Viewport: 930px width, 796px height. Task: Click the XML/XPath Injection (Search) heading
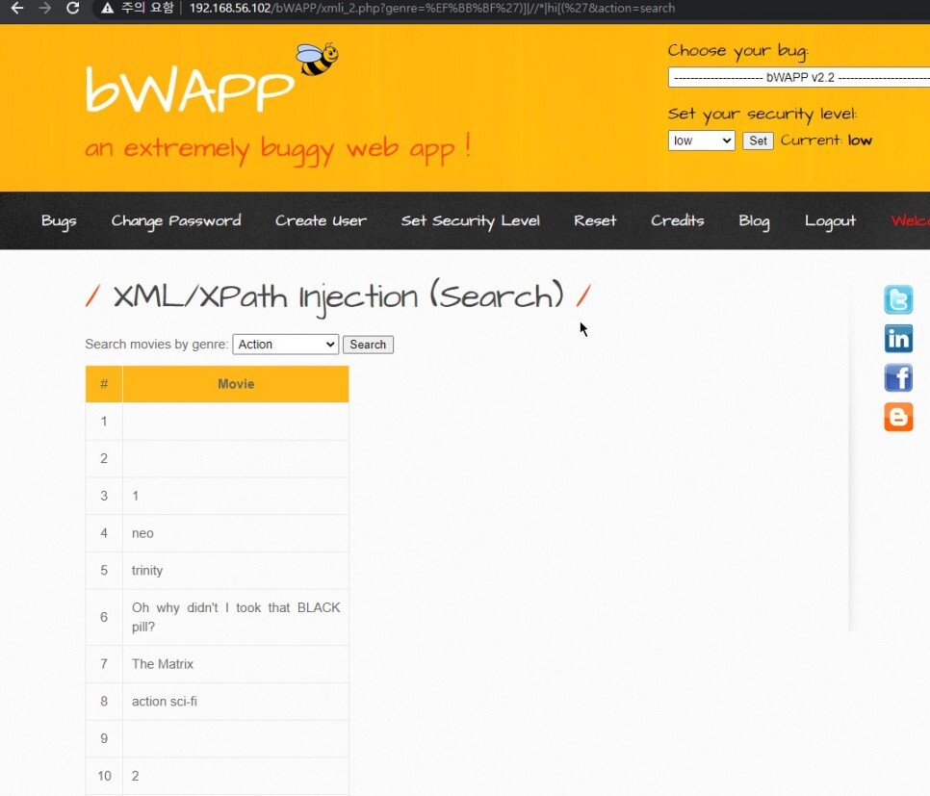338,296
